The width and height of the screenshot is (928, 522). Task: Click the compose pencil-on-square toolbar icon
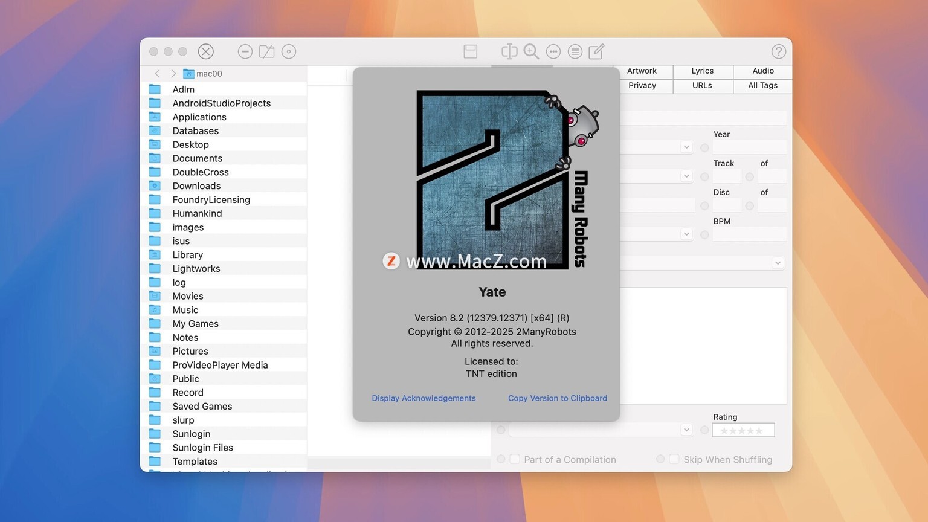pyautogui.click(x=596, y=51)
